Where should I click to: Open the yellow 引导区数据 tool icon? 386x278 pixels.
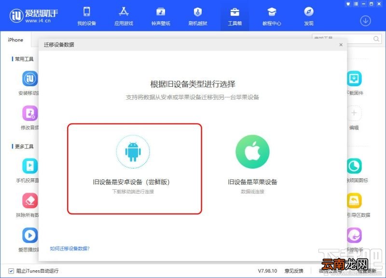(x=354, y=200)
